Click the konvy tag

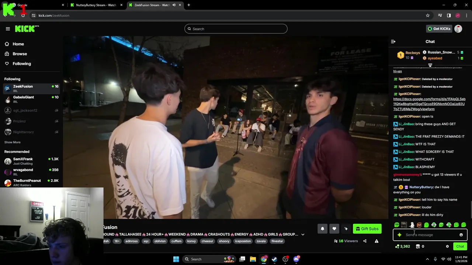191,241
